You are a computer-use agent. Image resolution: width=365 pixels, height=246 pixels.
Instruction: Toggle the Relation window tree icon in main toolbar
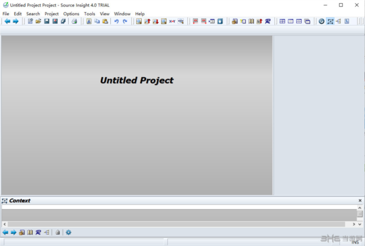pyautogui.click(x=338, y=21)
